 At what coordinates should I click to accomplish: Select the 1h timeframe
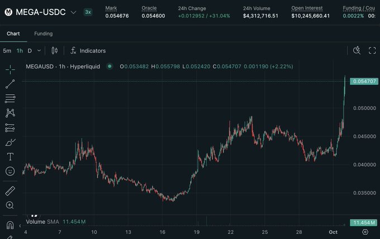20,51
